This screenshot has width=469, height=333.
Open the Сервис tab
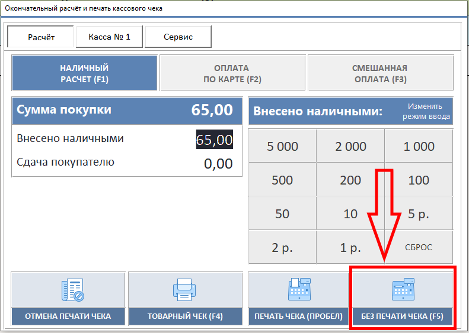coord(178,37)
